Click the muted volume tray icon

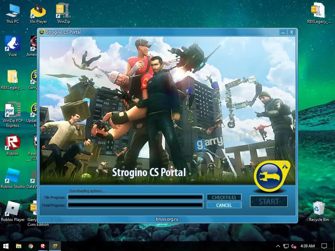pos(293,246)
